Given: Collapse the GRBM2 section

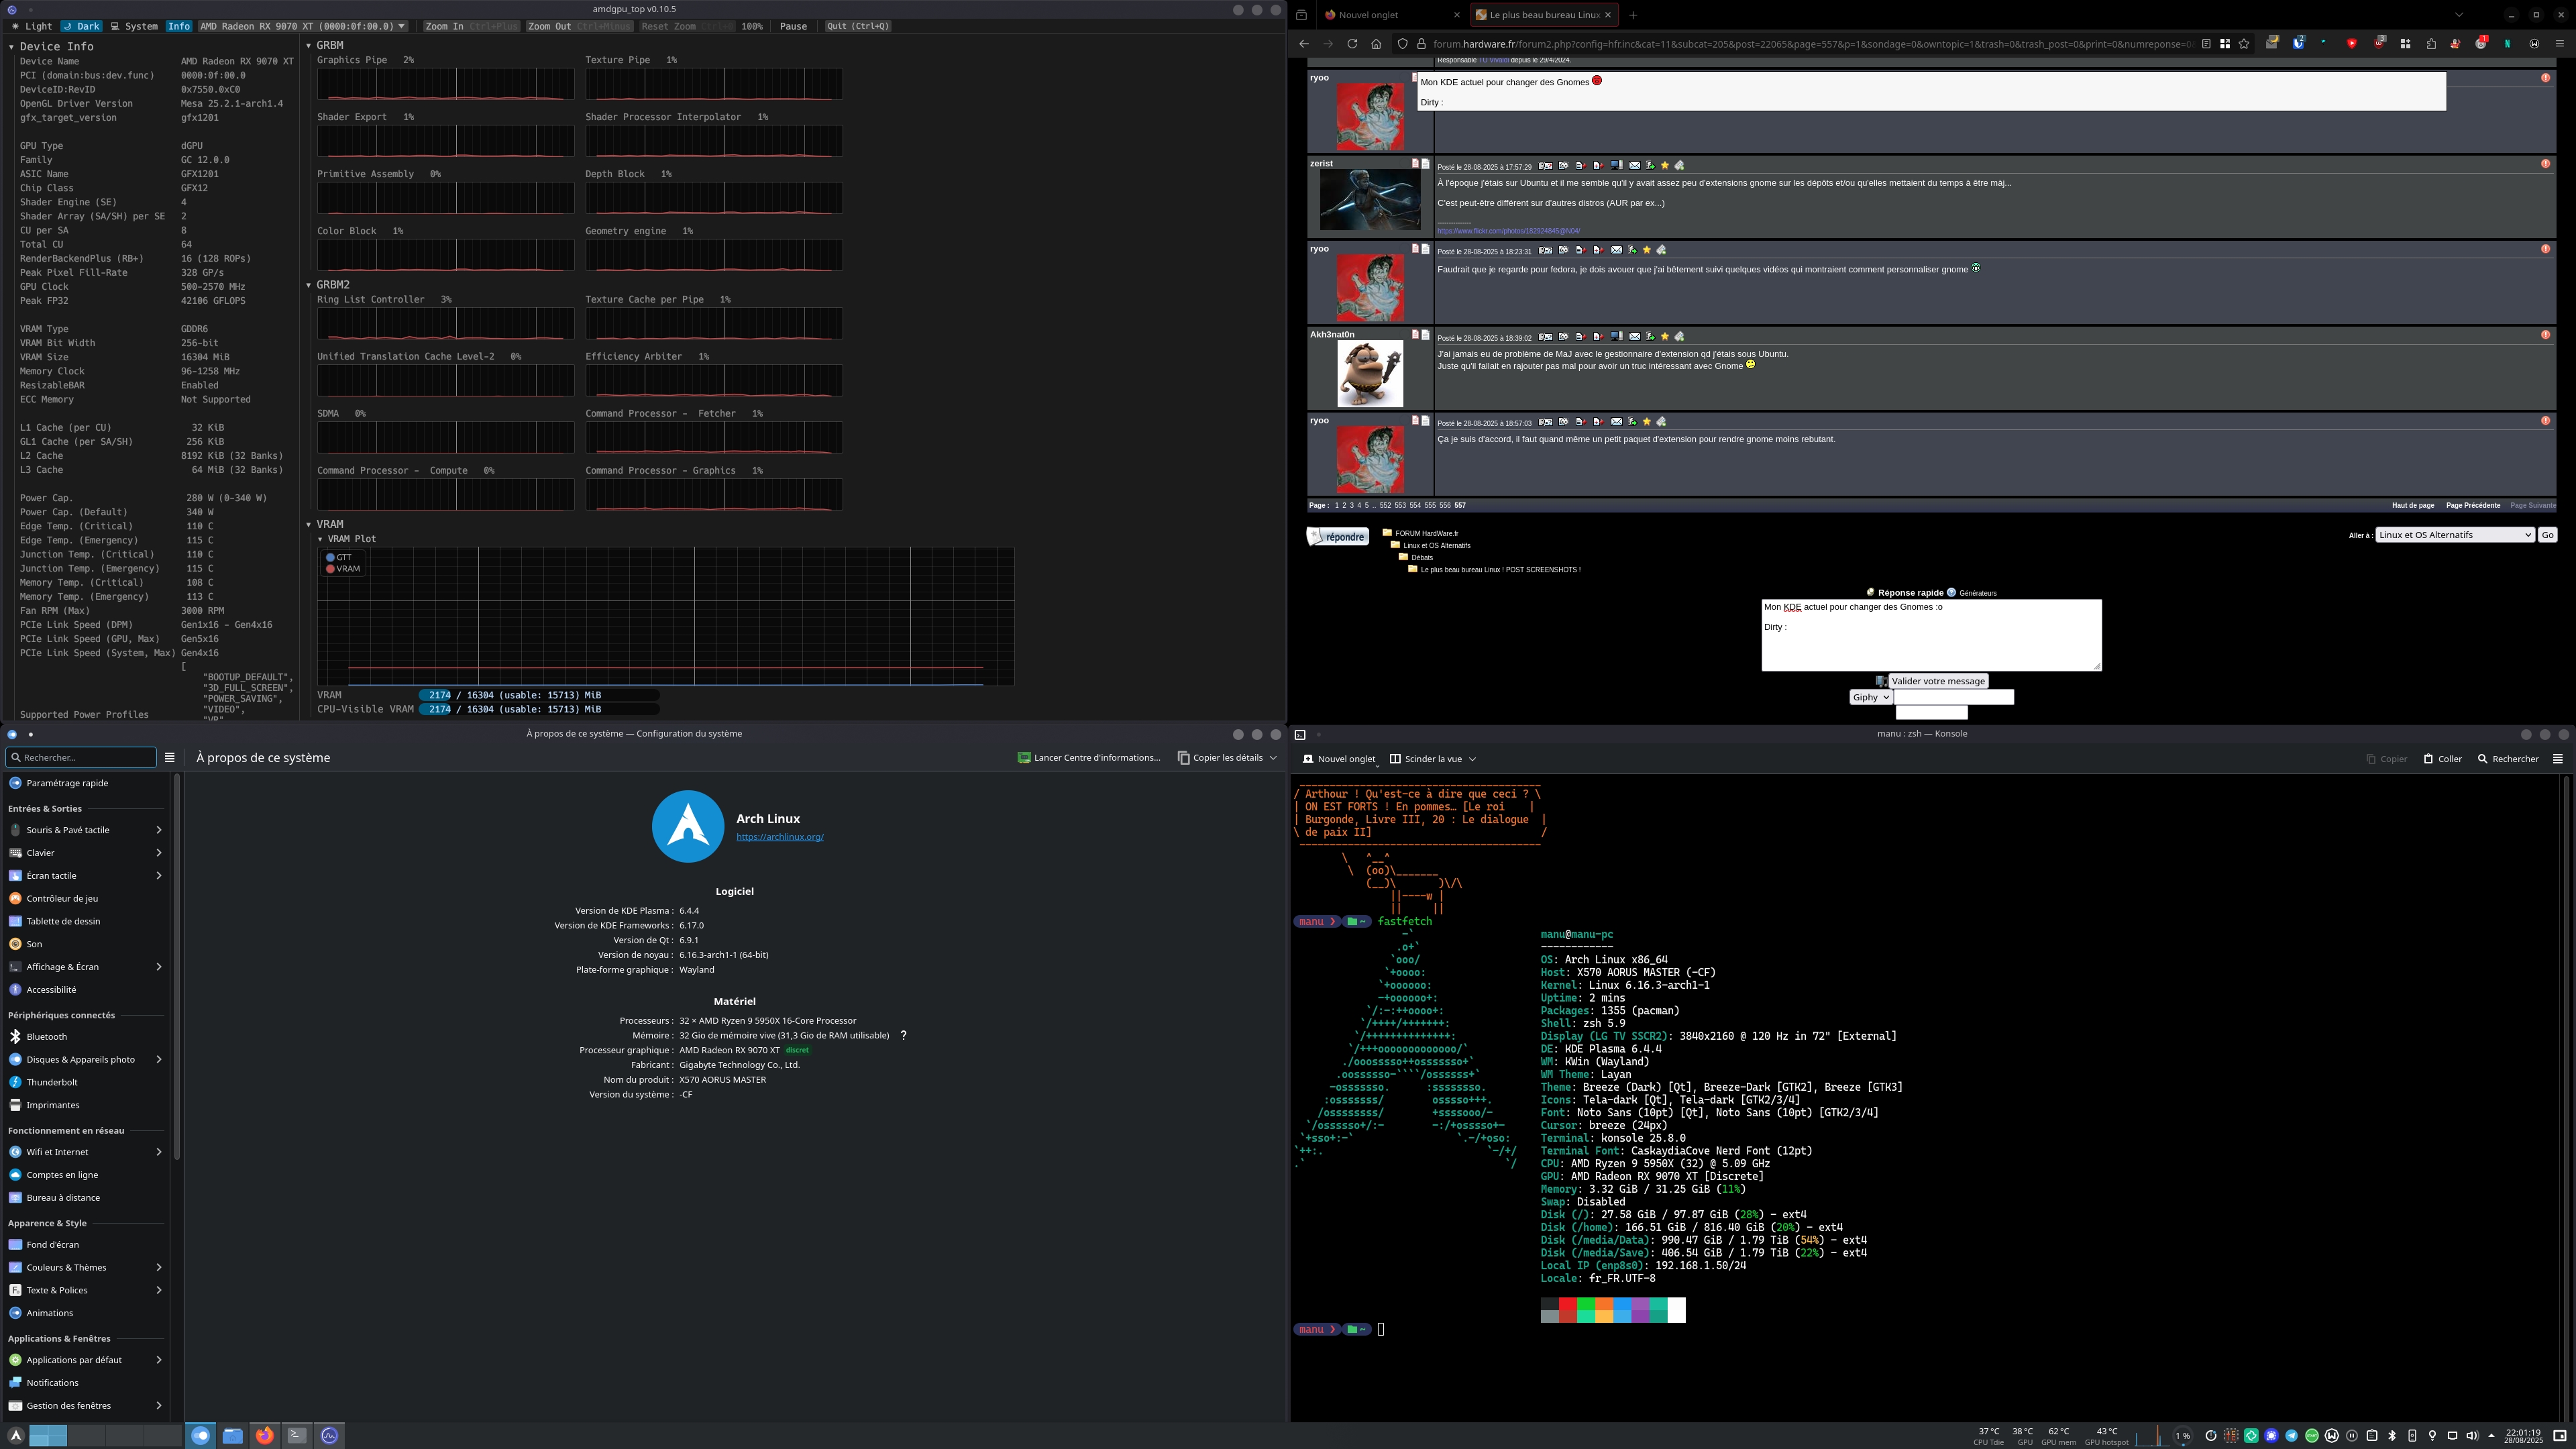Looking at the screenshot, I should coord(309,286).
